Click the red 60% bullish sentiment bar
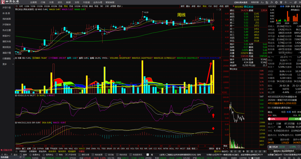This screenshot has height=159, width=301. click(278, 119)
